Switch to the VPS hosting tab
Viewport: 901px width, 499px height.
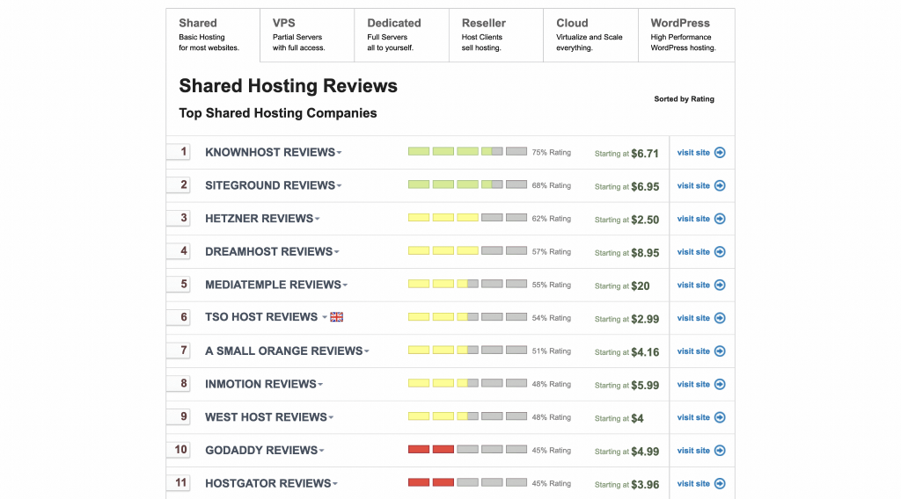(x=307, y=35)
